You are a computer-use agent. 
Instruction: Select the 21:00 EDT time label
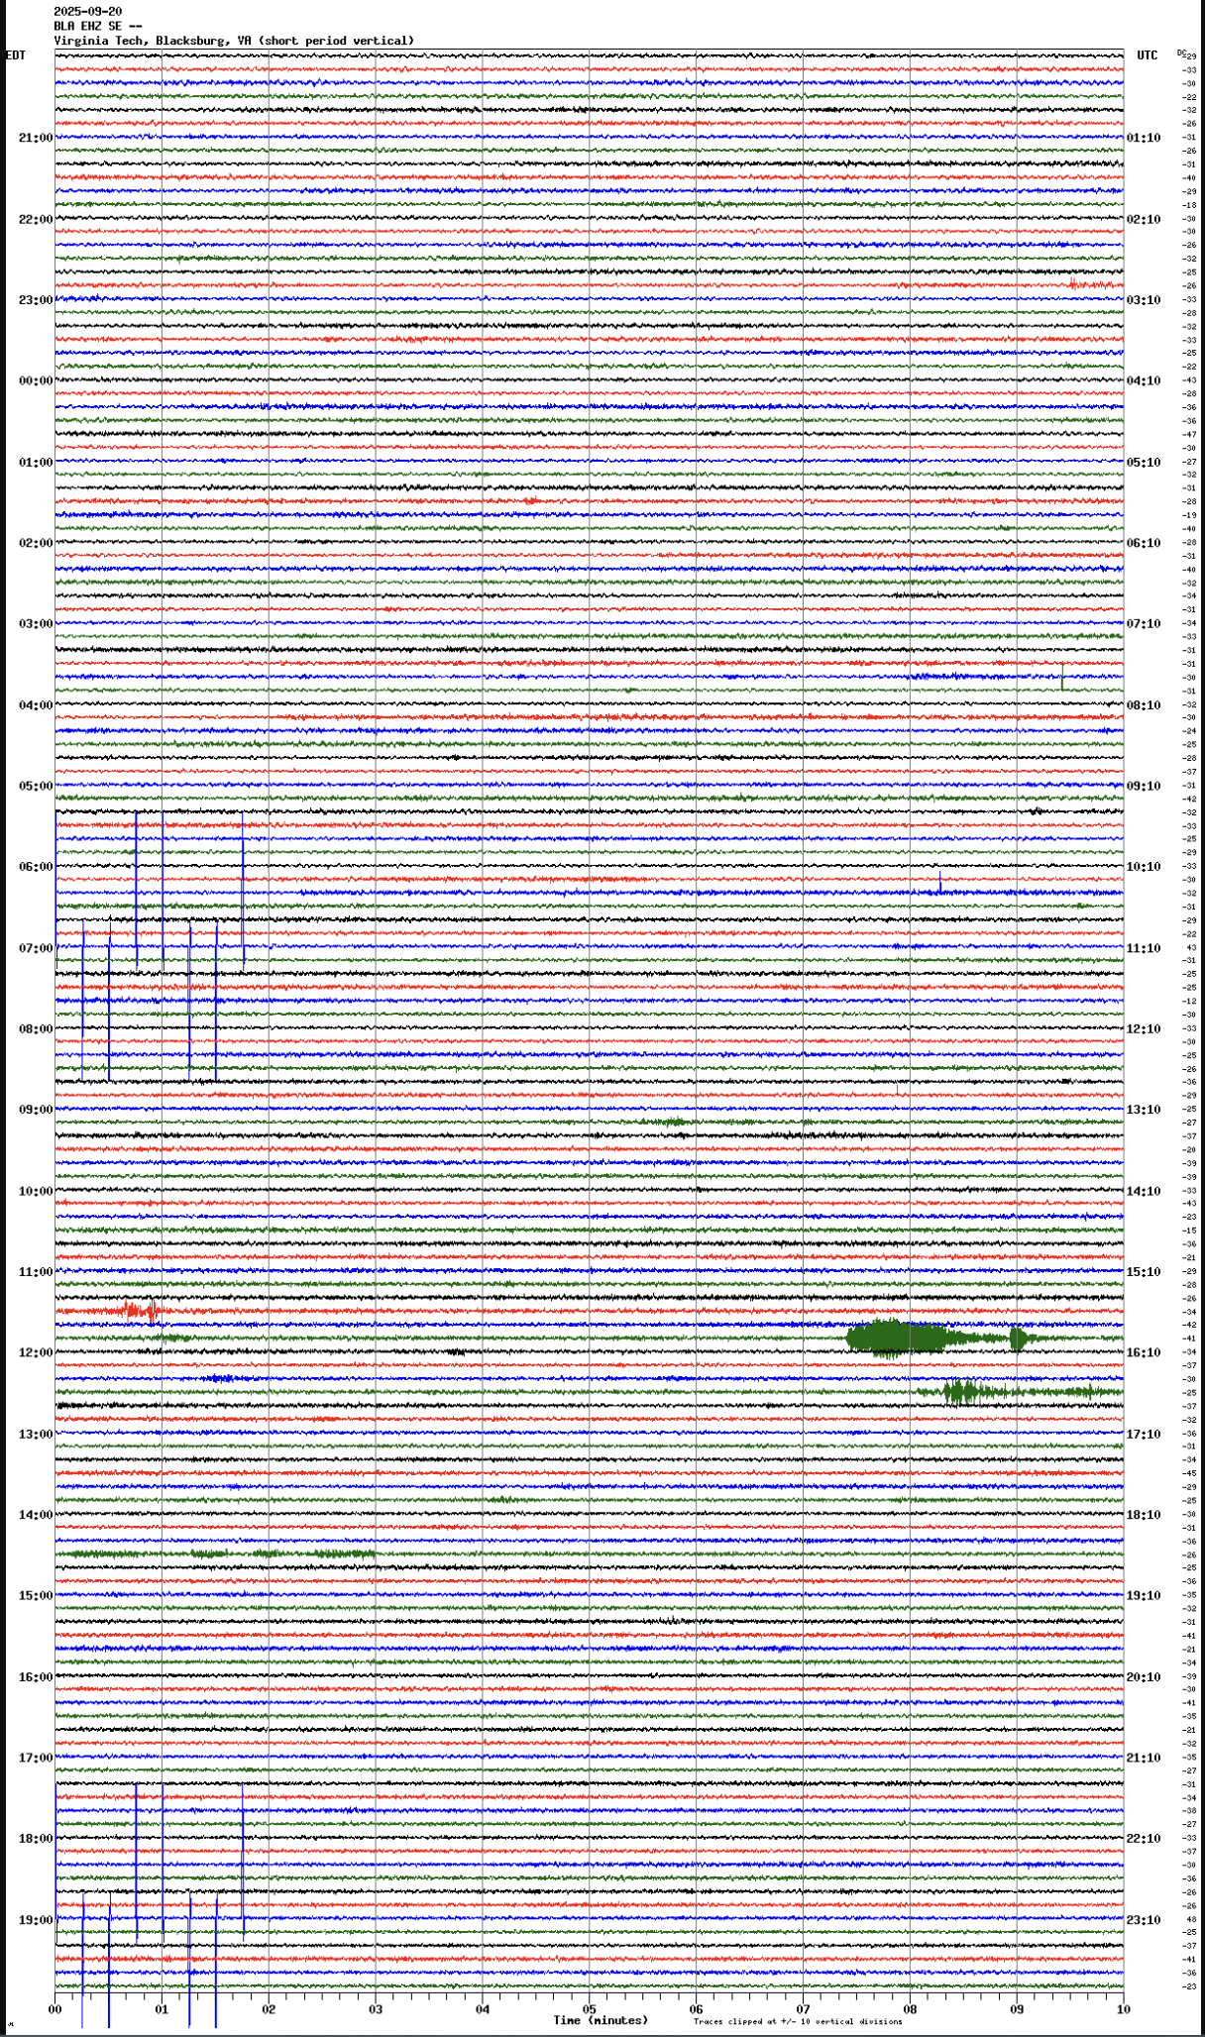click(x=35, y=138)
